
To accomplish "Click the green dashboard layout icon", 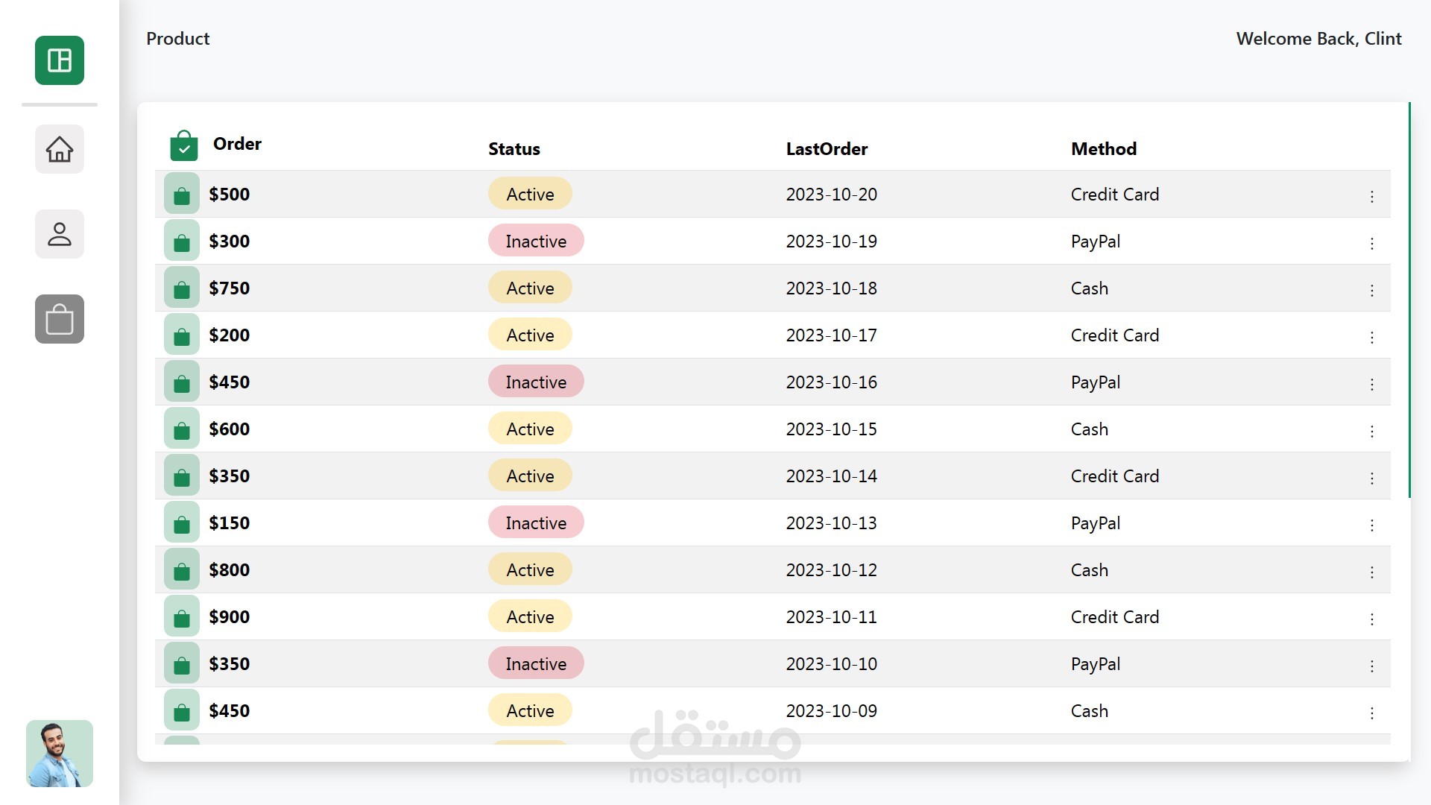I will pyautogui.click(x=60, y=60).
